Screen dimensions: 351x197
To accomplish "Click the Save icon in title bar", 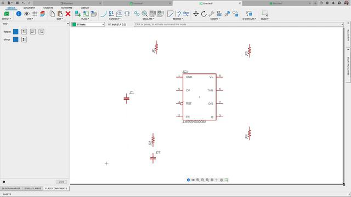I will click(17, 3).
